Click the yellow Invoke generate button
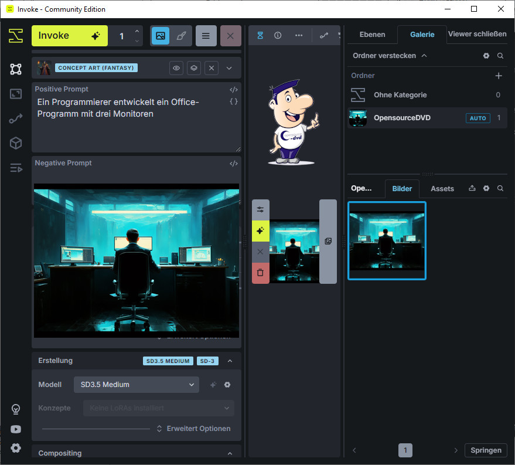The width and height of the screenshot is (515, 465). tap(69, 36)
